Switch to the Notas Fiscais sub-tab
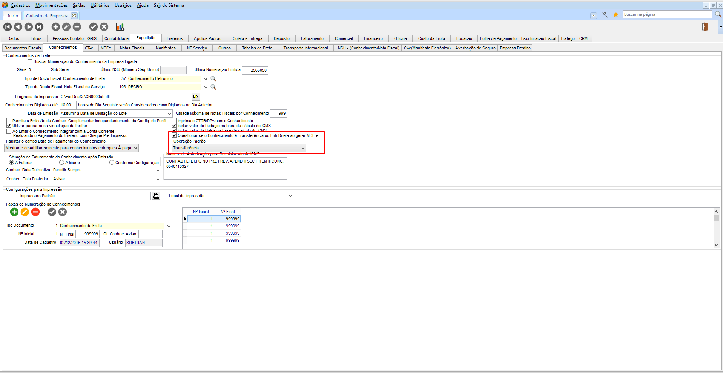The width and height of the screenshot is (723, 373). click(132, 48)
